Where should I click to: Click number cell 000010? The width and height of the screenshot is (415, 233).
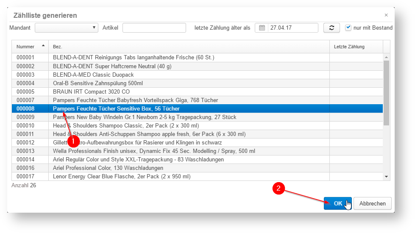(x=30, y=125)
